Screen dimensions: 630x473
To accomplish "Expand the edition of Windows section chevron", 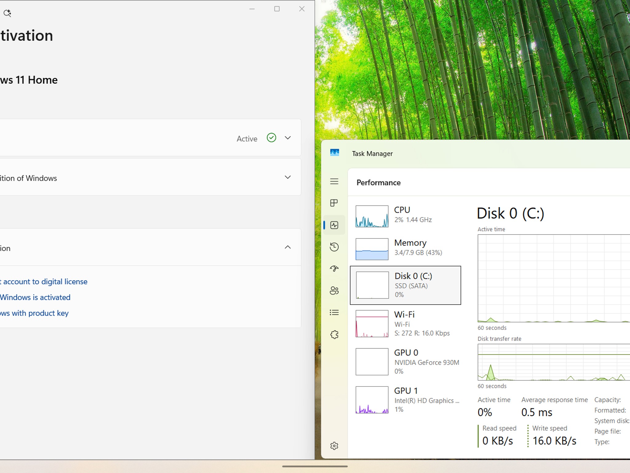I will (x=288, y=177).
